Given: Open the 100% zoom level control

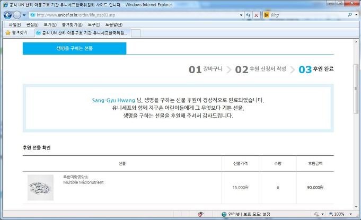Looking at the screenshot, I should 337,214.
